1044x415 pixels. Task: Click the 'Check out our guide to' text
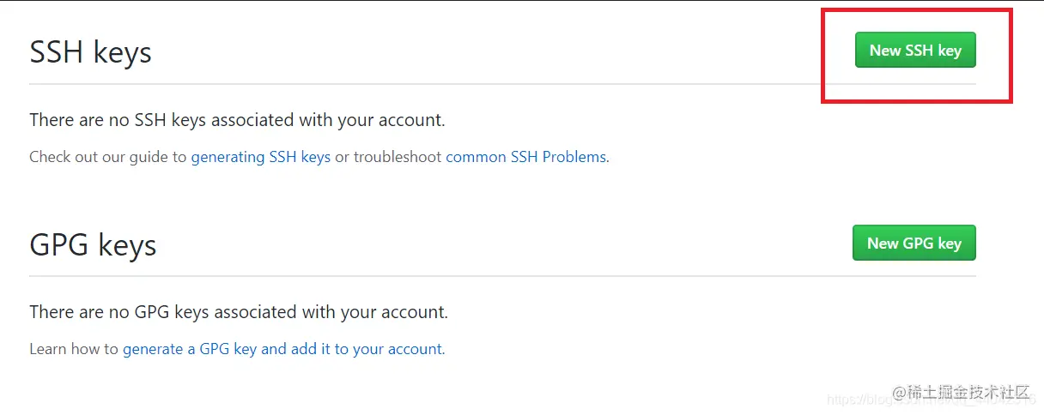tap(107, 157)
